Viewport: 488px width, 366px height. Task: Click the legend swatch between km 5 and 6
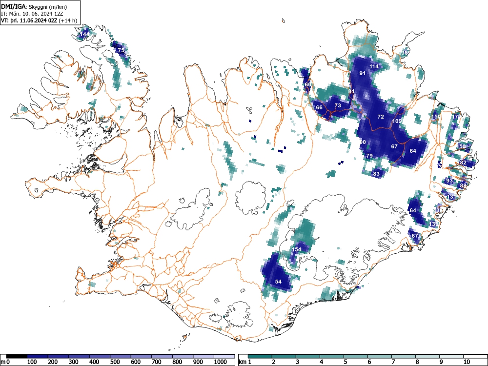356,356
